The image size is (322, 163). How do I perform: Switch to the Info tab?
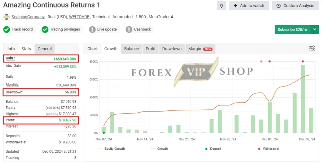(11, 49)
